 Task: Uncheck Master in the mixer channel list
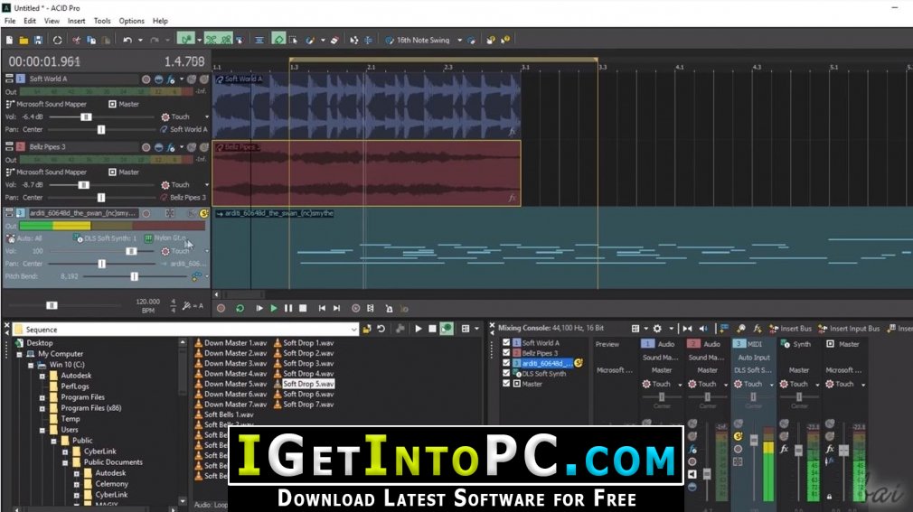[506, 384]
